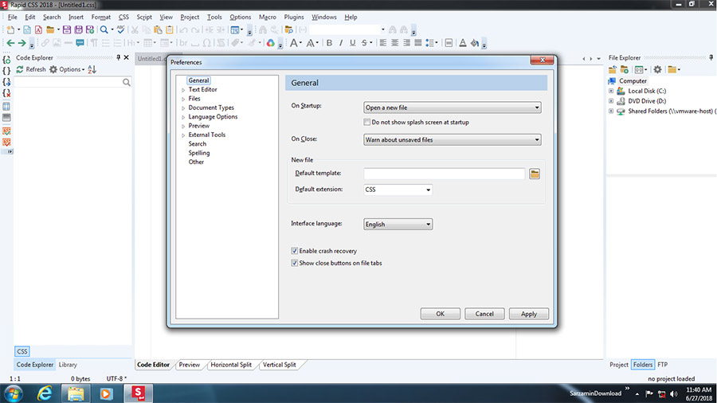The image size is (717, 403).
Task: Switch to the Horizontal Split tab
Action: (231, 365)
